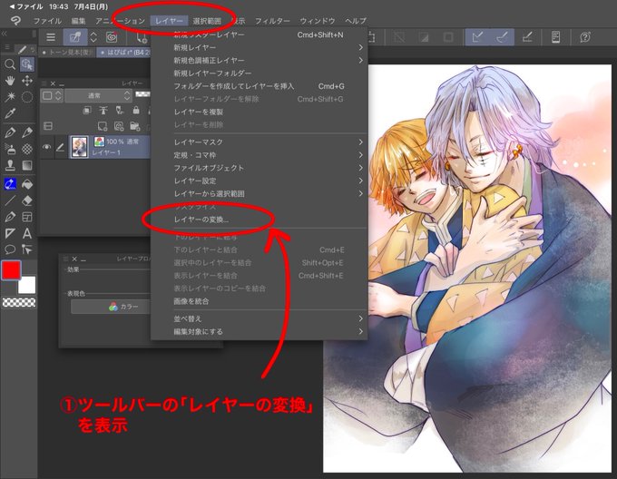Toggle reference layer lighthouse icon
The width and height of the screenshot is (617, 479).
tap(103, 110)
